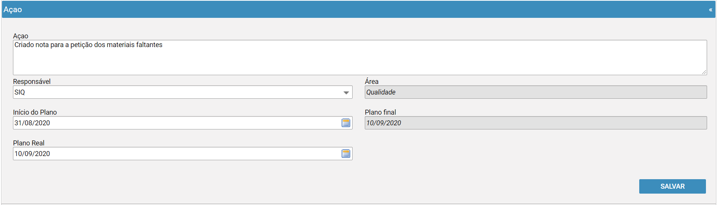Click the Responsável field label

click(32, 82)
